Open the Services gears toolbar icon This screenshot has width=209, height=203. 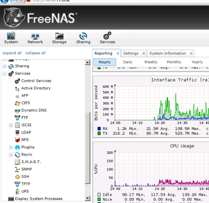click(107, 38)
